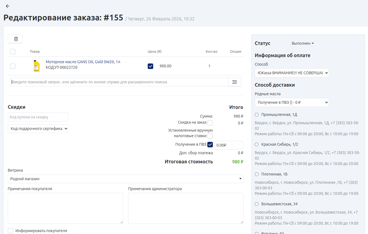Open the Витрина Родной магазин selector
Screen dimensions: 368x234
(x=126, y=179)
